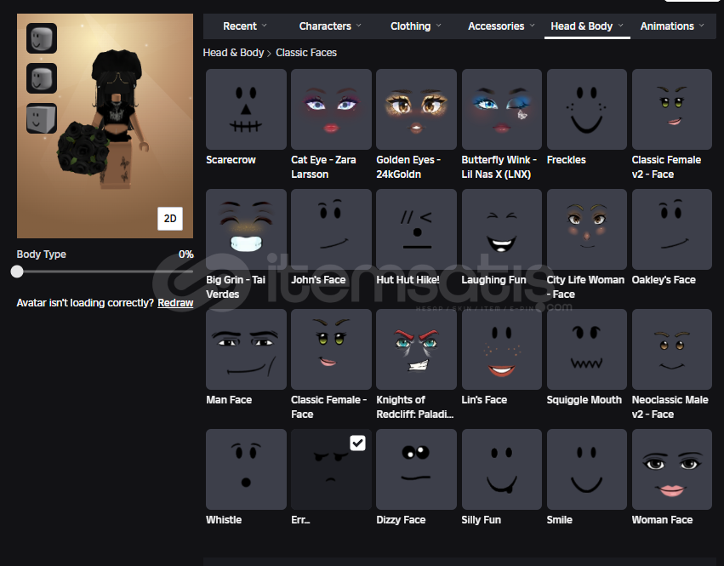This screenshot has width=724, height=566.
Task: Equip the Laughing Fun face
Action: tap(501, 229)
